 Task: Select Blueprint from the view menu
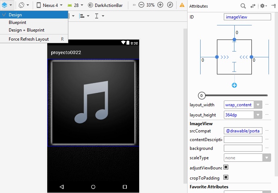pos(17,22)
